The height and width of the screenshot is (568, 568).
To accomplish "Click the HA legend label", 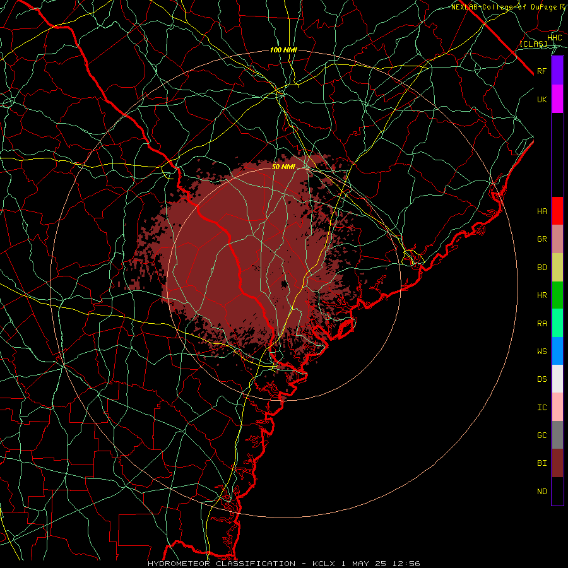I will coord(541,211).
